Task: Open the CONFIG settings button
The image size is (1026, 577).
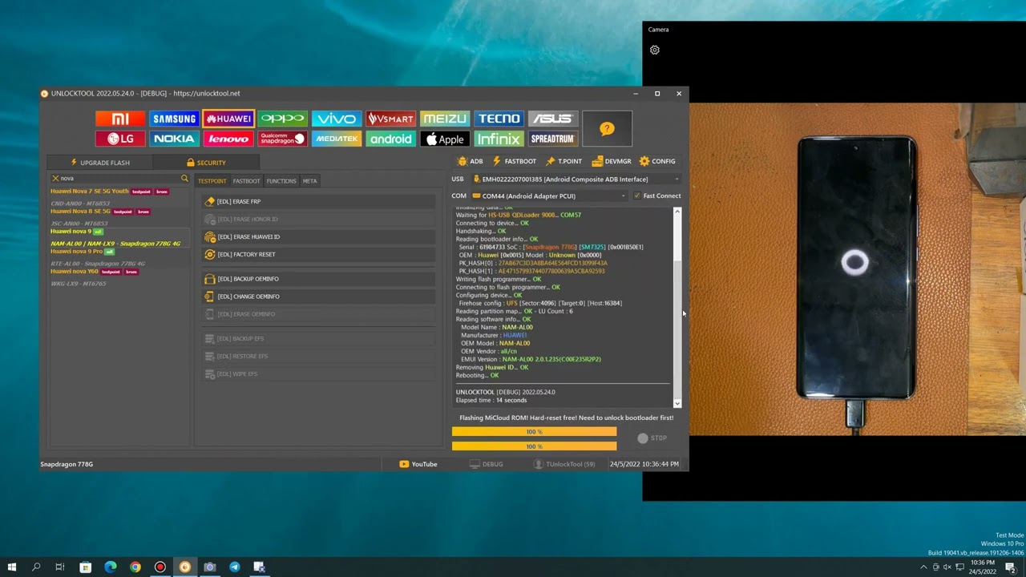Action: (x=657, y=161)
